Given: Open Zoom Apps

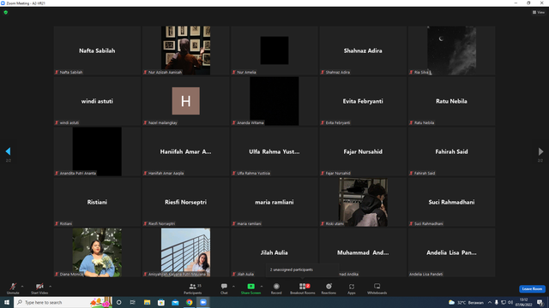Looking at the screenshot, I should click(x=352, y=288).
